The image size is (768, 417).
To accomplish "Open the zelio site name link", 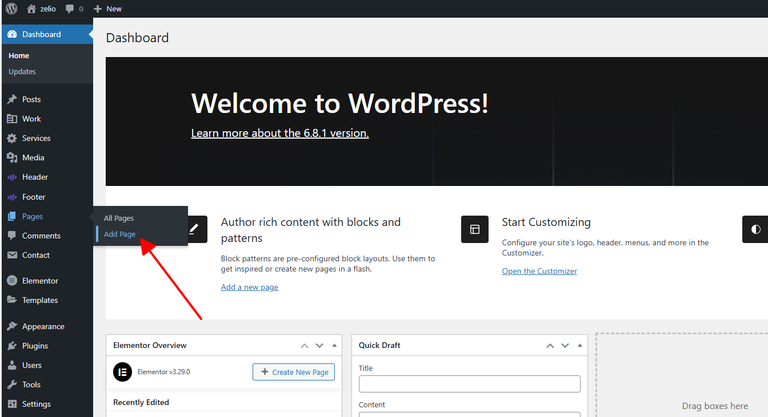I will point(48,9).
